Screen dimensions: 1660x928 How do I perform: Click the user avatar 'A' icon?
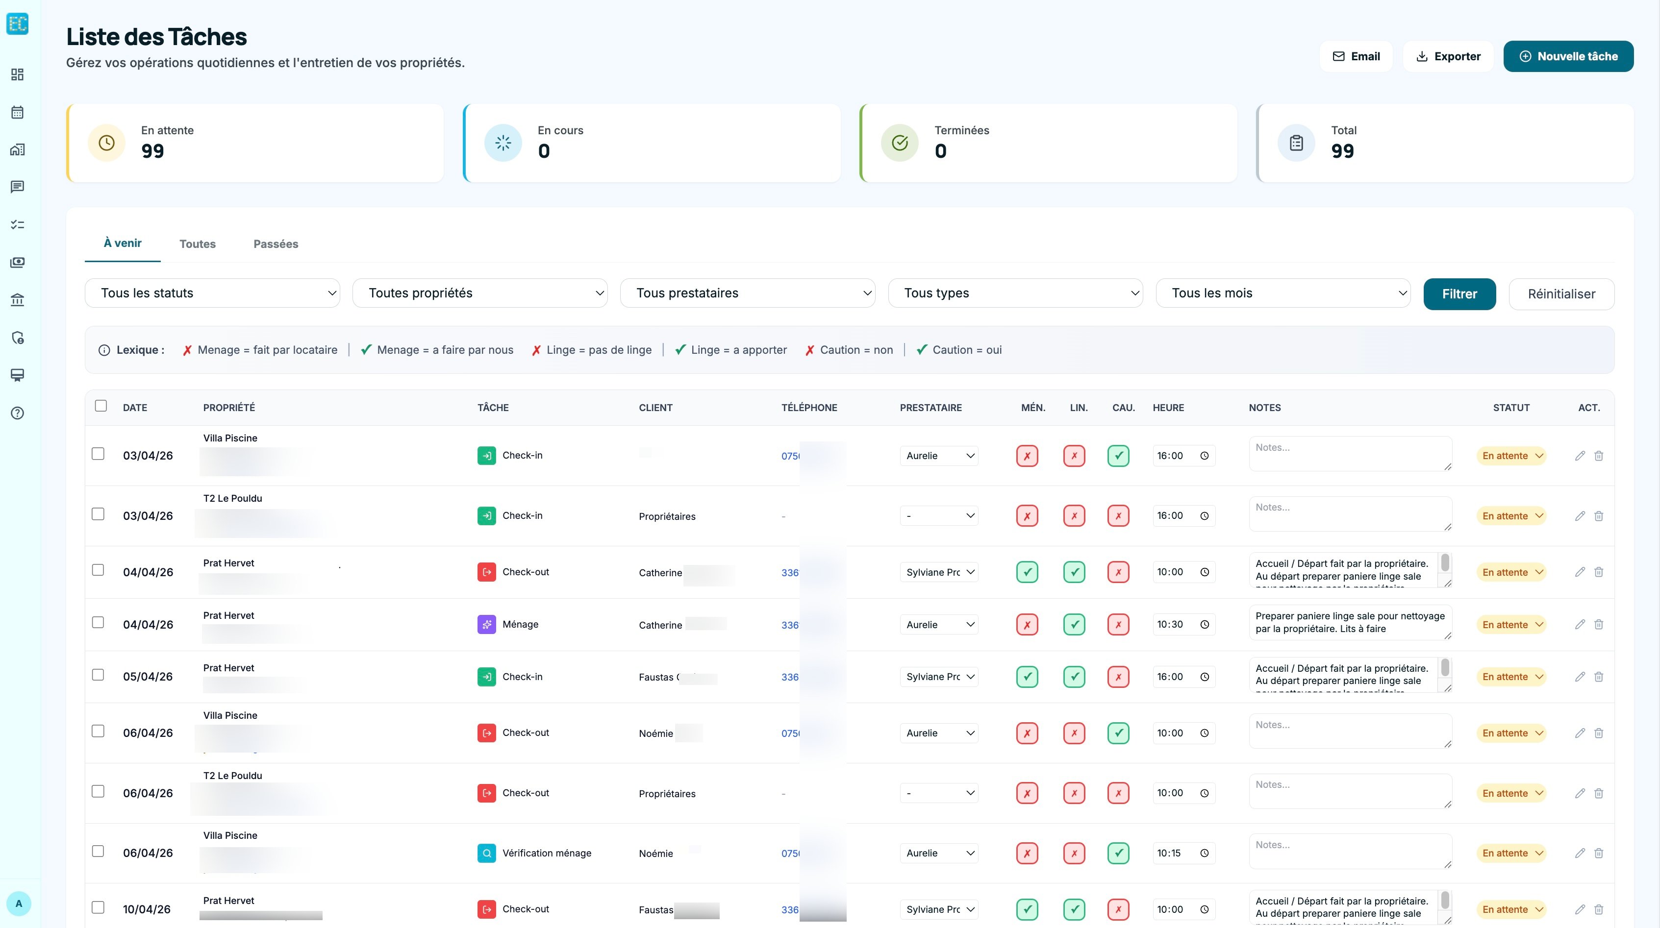19,903
